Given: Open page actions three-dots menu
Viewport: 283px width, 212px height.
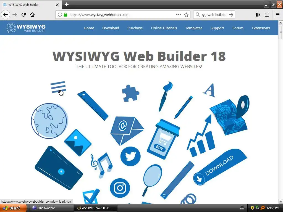Looking at the screenshot, I should (178, 15).
